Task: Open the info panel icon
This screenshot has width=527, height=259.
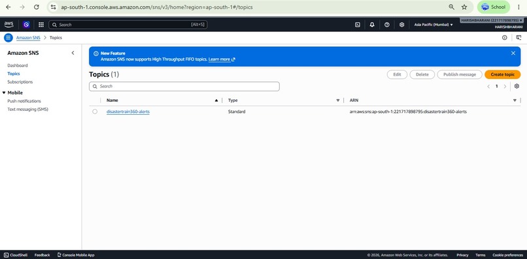Action: (x=505, y=38)
